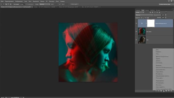174x98 pixels.
Task: Open the layer filter type dropdown
Action: [x=140, y=13]
